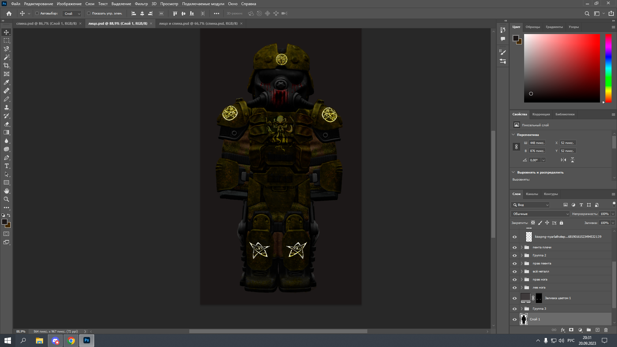Image resolution: width=617 pixels, height=347 pixels.
Task: Select the History Brush tool
Action: [6, 116]
